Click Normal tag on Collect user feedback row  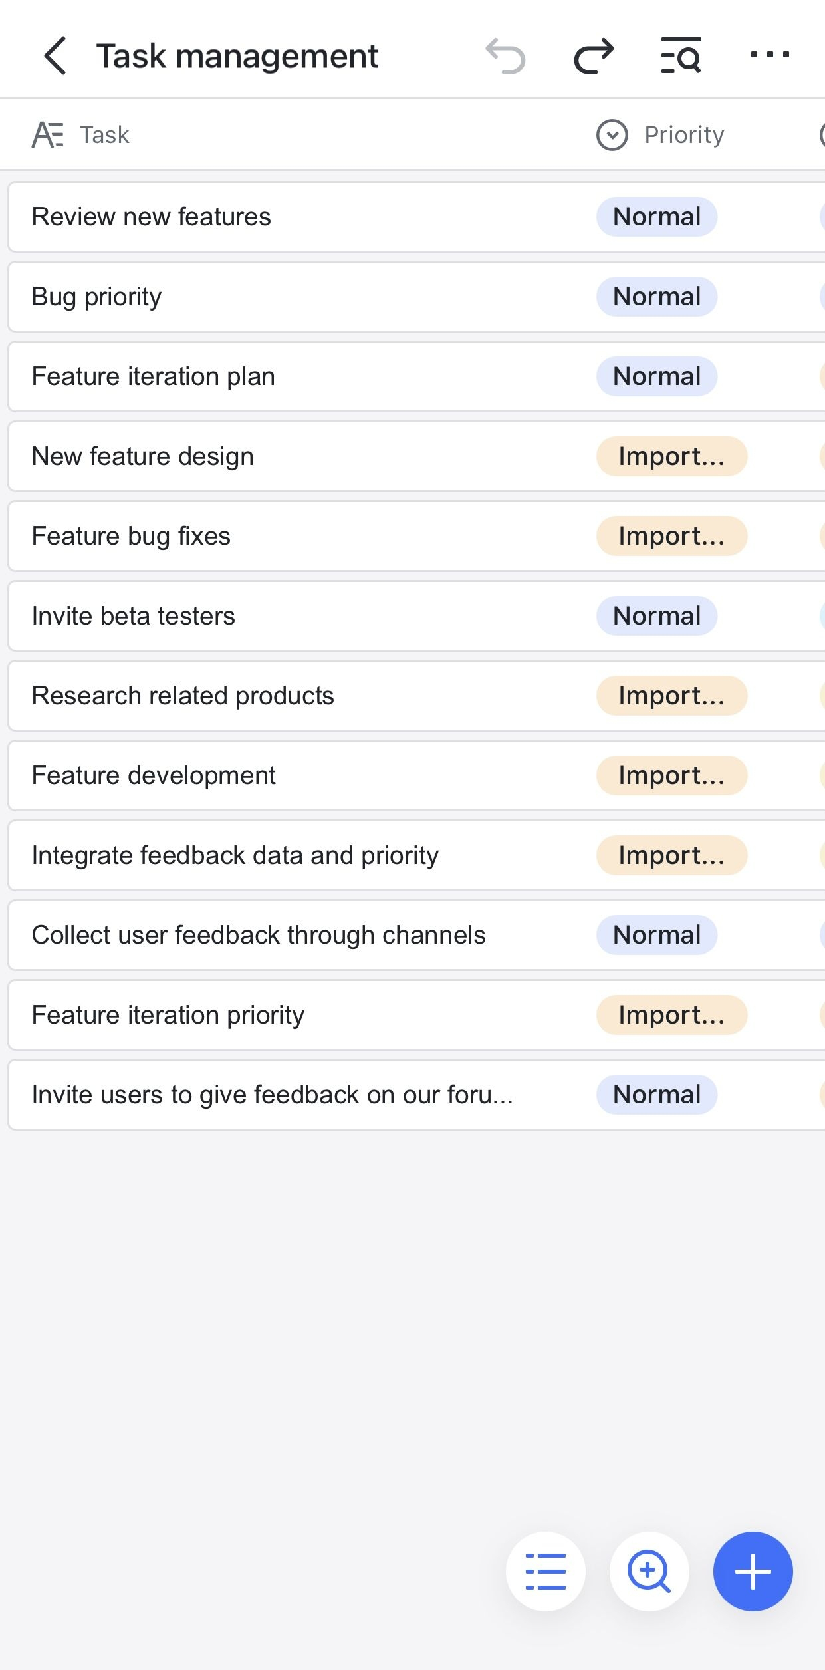[656, 935]
